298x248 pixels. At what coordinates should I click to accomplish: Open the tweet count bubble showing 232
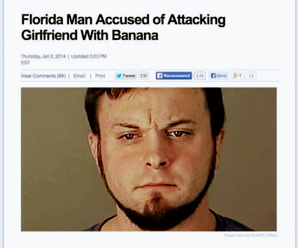click(x=143, y=76)
